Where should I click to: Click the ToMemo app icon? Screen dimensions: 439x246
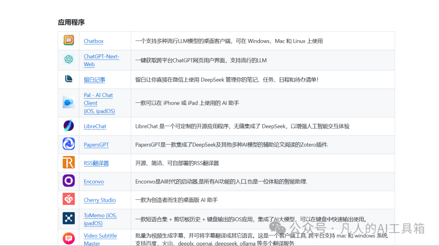pos(69,218)
